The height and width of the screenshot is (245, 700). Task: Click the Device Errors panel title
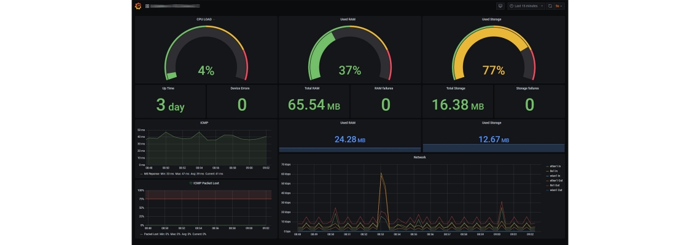(240, 88)
